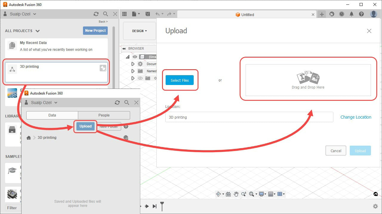This screenshot has width=382, height=214.
Task: Close the main data panel
Action: [x=115, y=14]
